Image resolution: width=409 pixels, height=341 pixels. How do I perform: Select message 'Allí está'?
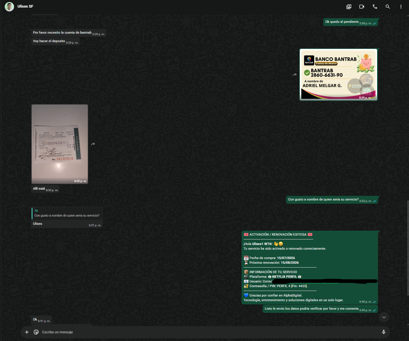pos(39,189)
